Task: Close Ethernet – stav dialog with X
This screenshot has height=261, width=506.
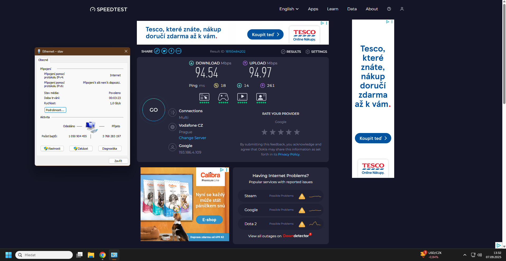Action: pos(126,51)
